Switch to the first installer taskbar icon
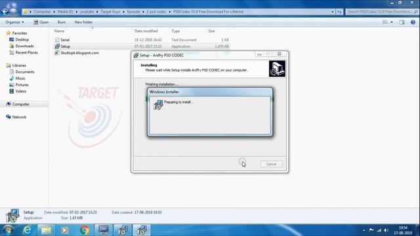Viewport: 420px width, 236px height. coord(123,230)
